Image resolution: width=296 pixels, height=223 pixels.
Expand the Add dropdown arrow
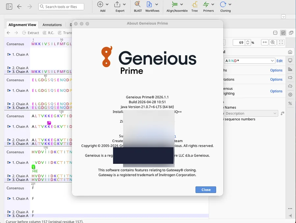click(107, 4)
